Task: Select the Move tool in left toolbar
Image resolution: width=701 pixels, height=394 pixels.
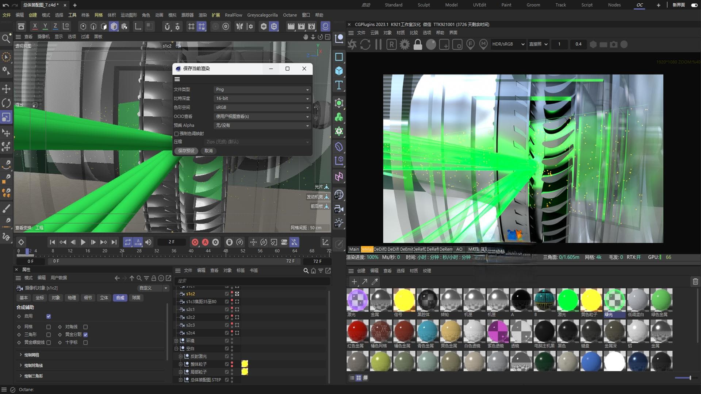Action: (x=6, y=89)
